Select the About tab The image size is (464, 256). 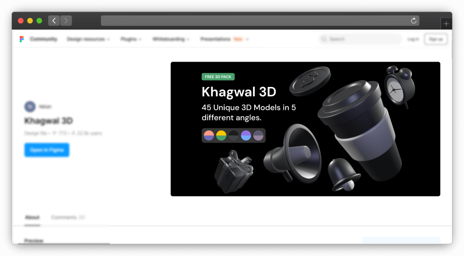click(32, 217)
